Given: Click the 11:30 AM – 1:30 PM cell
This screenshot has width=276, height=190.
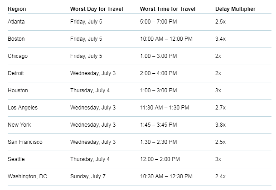Looking at the screenshot, I should coord(165,108).
